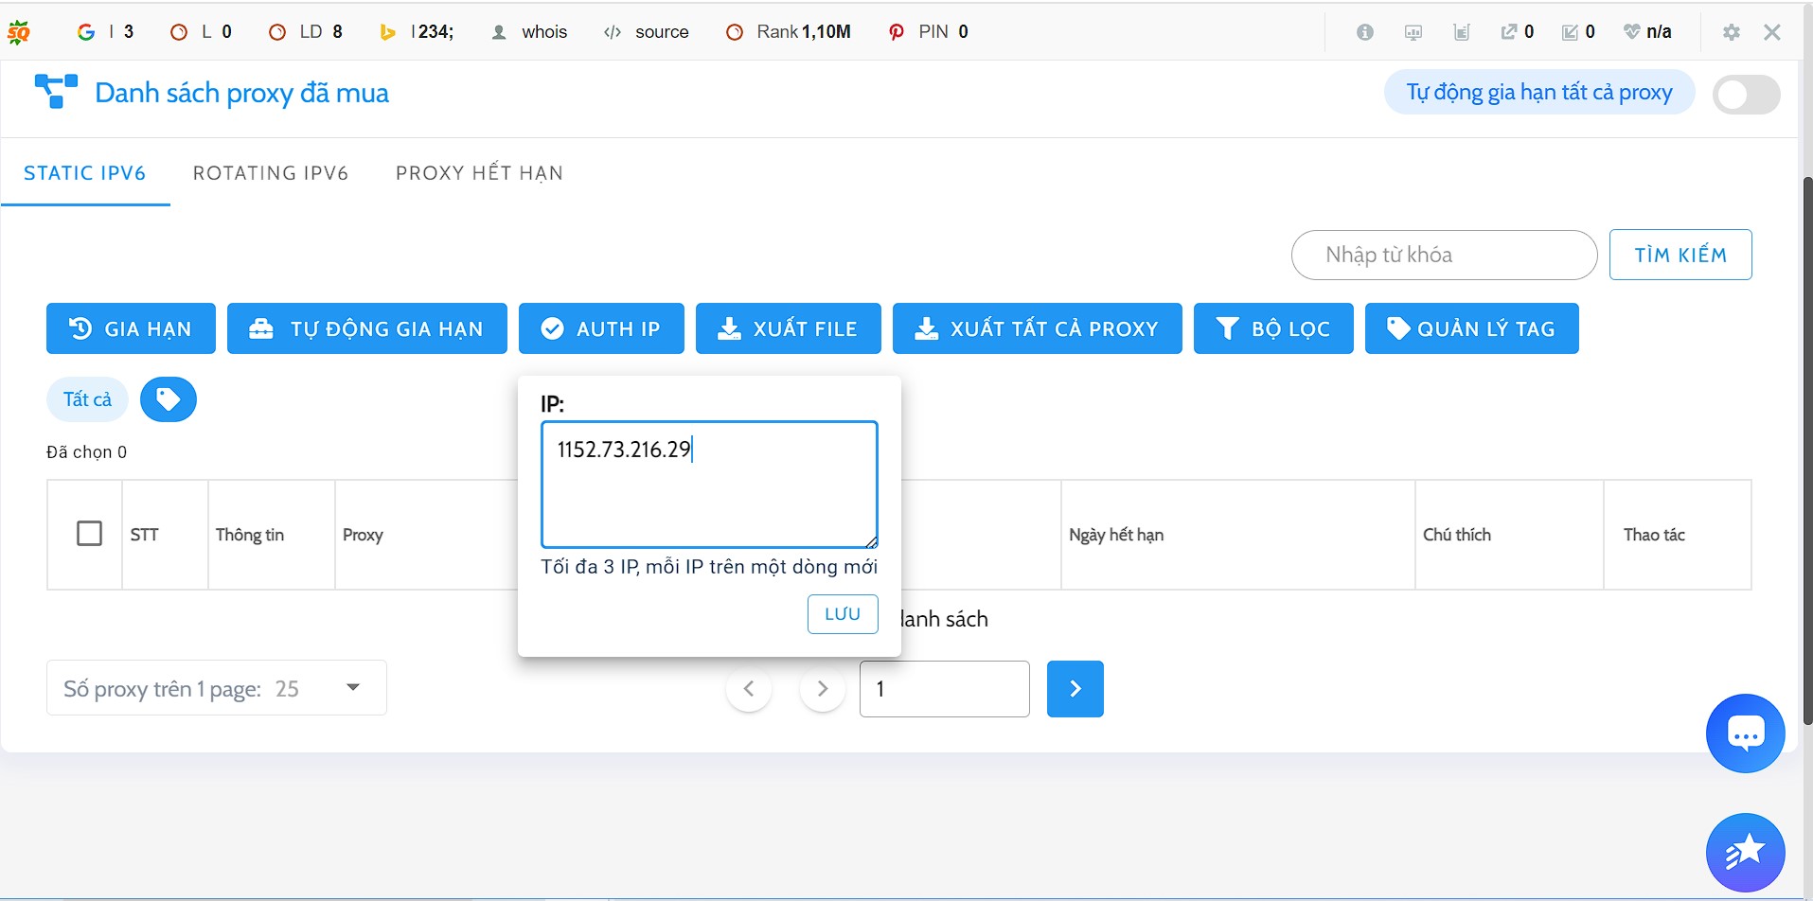Toggle the auto-renew all proxy switch

(1747, 95)
